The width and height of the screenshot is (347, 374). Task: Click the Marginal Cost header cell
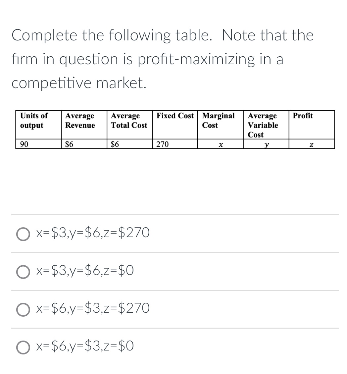pos(220,124)
